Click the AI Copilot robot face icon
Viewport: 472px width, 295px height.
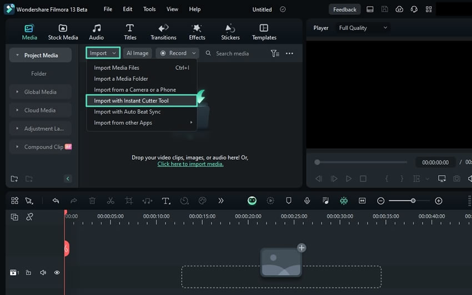point(252,201)
